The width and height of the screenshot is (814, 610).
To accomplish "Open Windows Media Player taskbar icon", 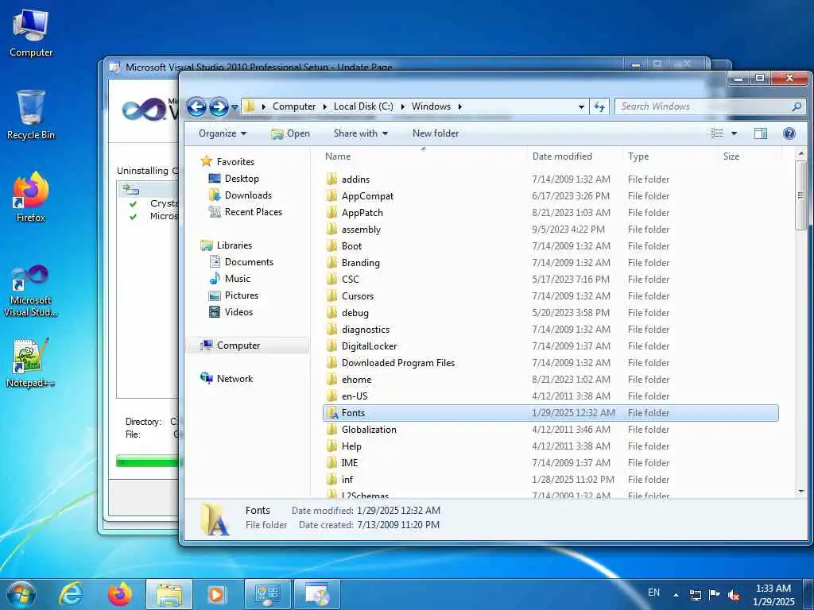I will click(216, 594).
